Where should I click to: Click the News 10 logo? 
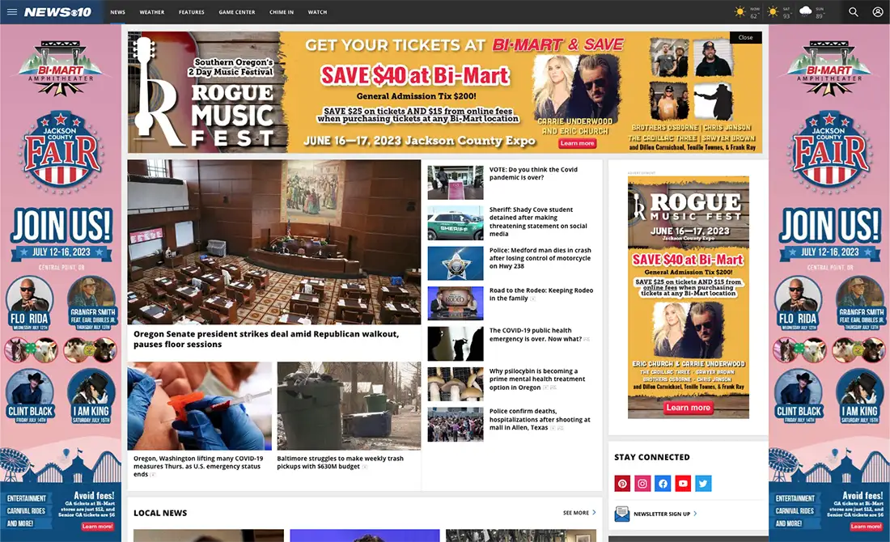click(x=57, y=12)
